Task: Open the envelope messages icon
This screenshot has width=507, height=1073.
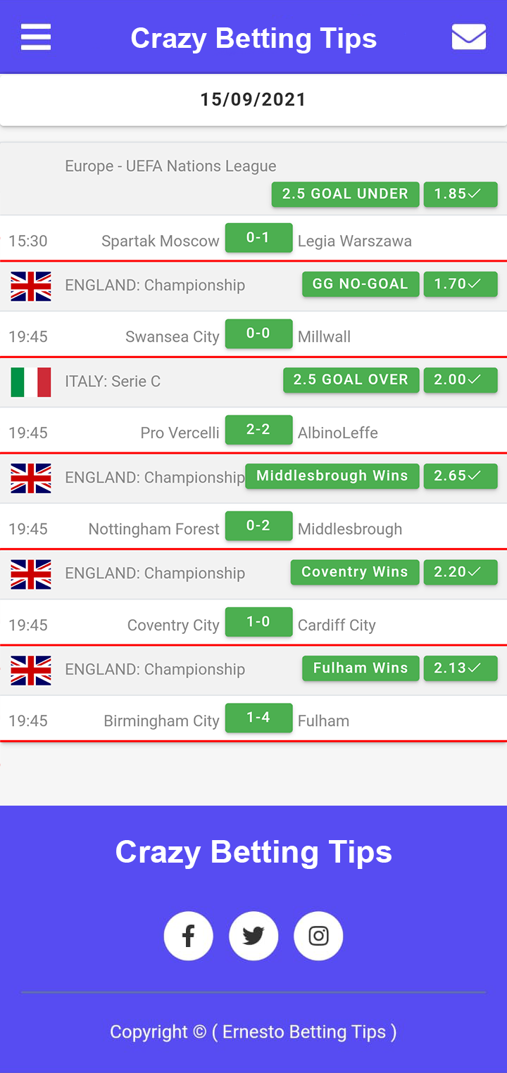Action: tap(469, 37)
